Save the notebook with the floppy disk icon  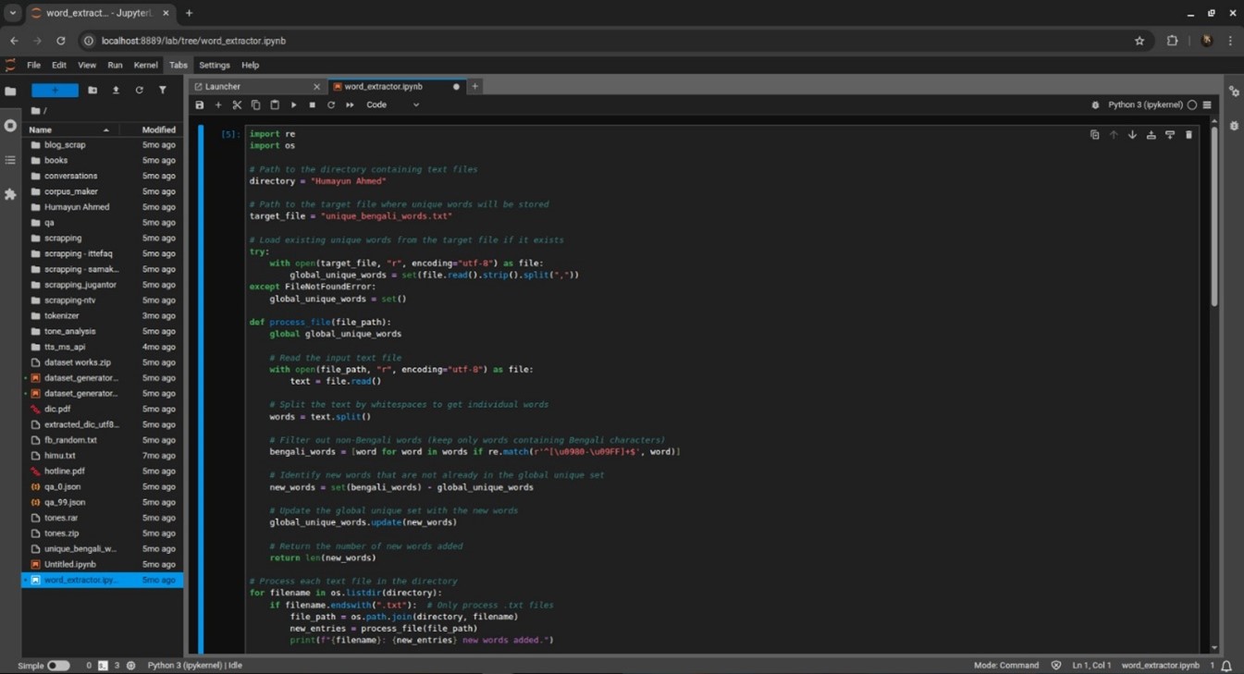tap(200, 105)
